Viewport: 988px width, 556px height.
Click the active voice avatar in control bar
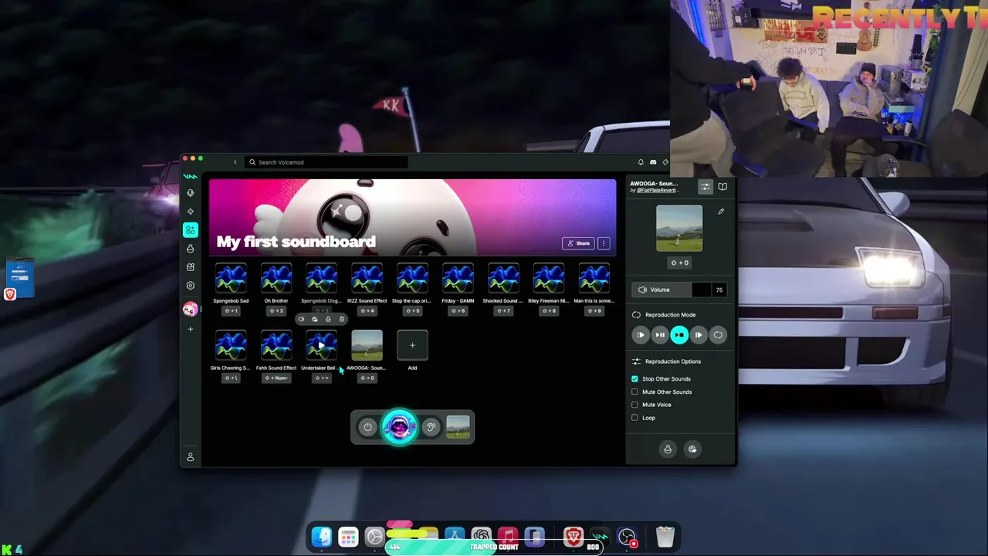(x=399, y=427)
